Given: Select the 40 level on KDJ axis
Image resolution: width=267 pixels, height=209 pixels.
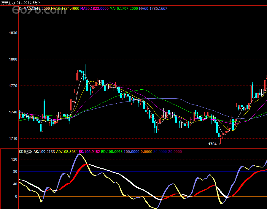Looking at the screenshot, I should 15,184.
